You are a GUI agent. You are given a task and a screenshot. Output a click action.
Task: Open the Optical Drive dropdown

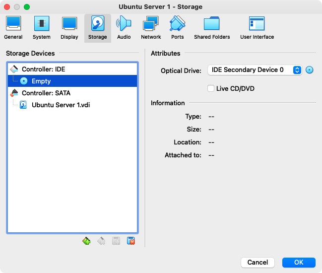tap(255, 70)
